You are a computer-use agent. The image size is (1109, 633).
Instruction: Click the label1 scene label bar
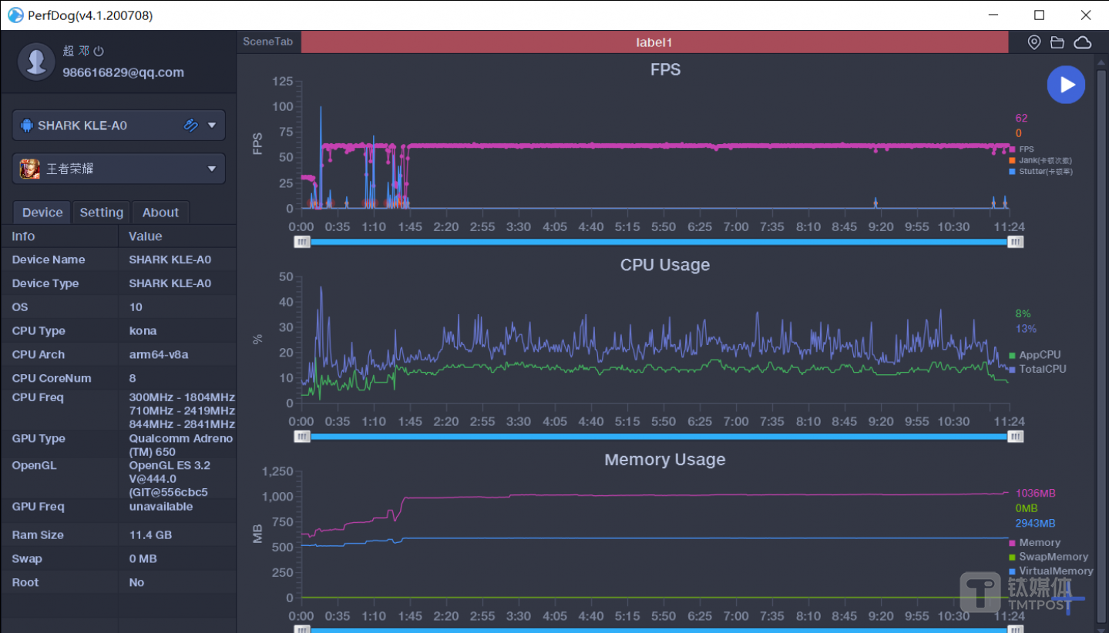tap(654, 42)
